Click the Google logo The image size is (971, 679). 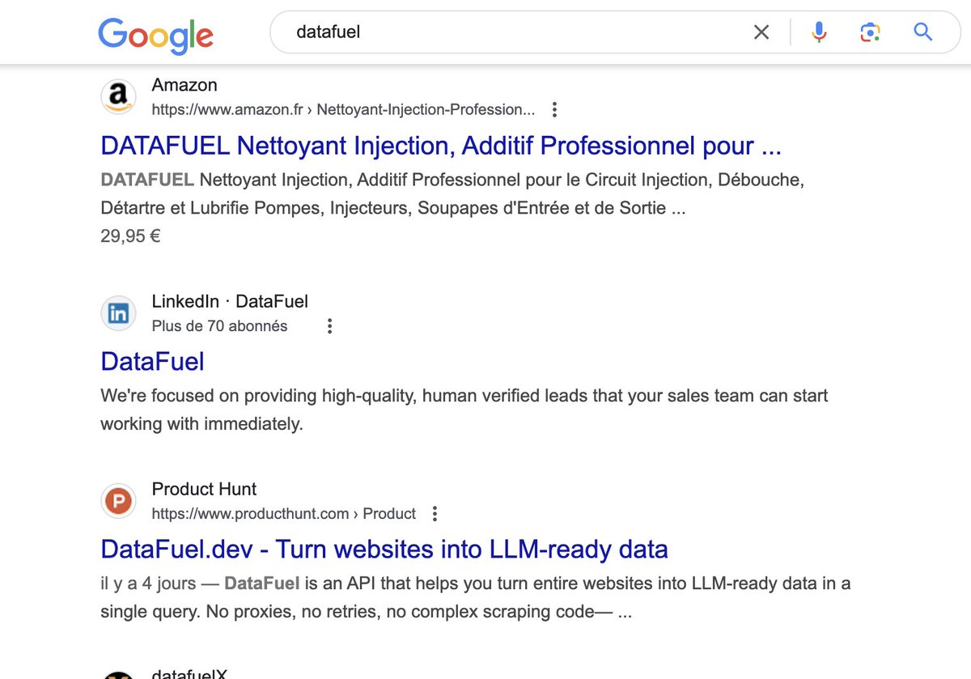tap(156, 35)
